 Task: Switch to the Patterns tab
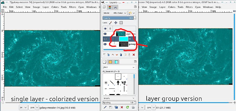coord(110,62)
